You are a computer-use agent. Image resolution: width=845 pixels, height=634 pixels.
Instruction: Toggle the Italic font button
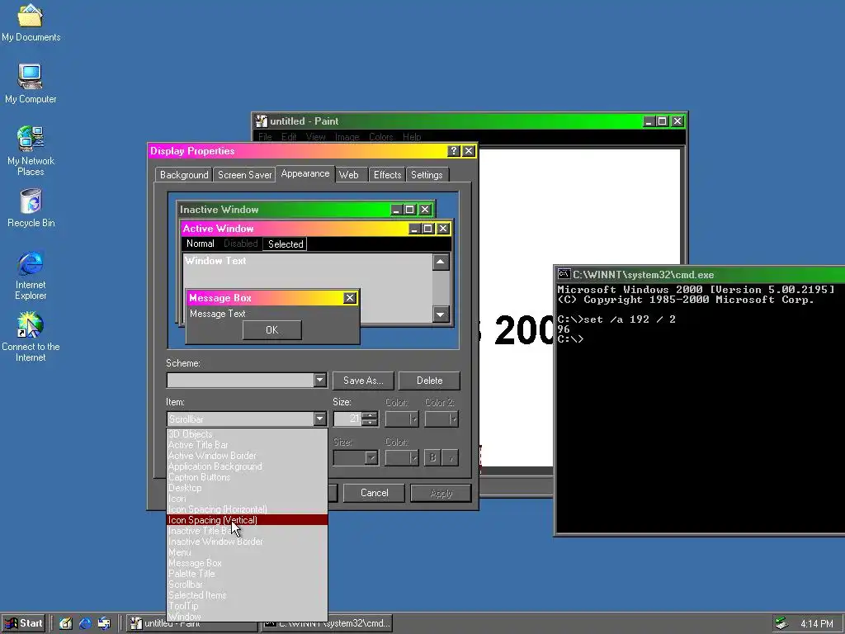[x=451, y=458]
